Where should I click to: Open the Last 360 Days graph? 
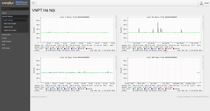(x=162, y=74)
